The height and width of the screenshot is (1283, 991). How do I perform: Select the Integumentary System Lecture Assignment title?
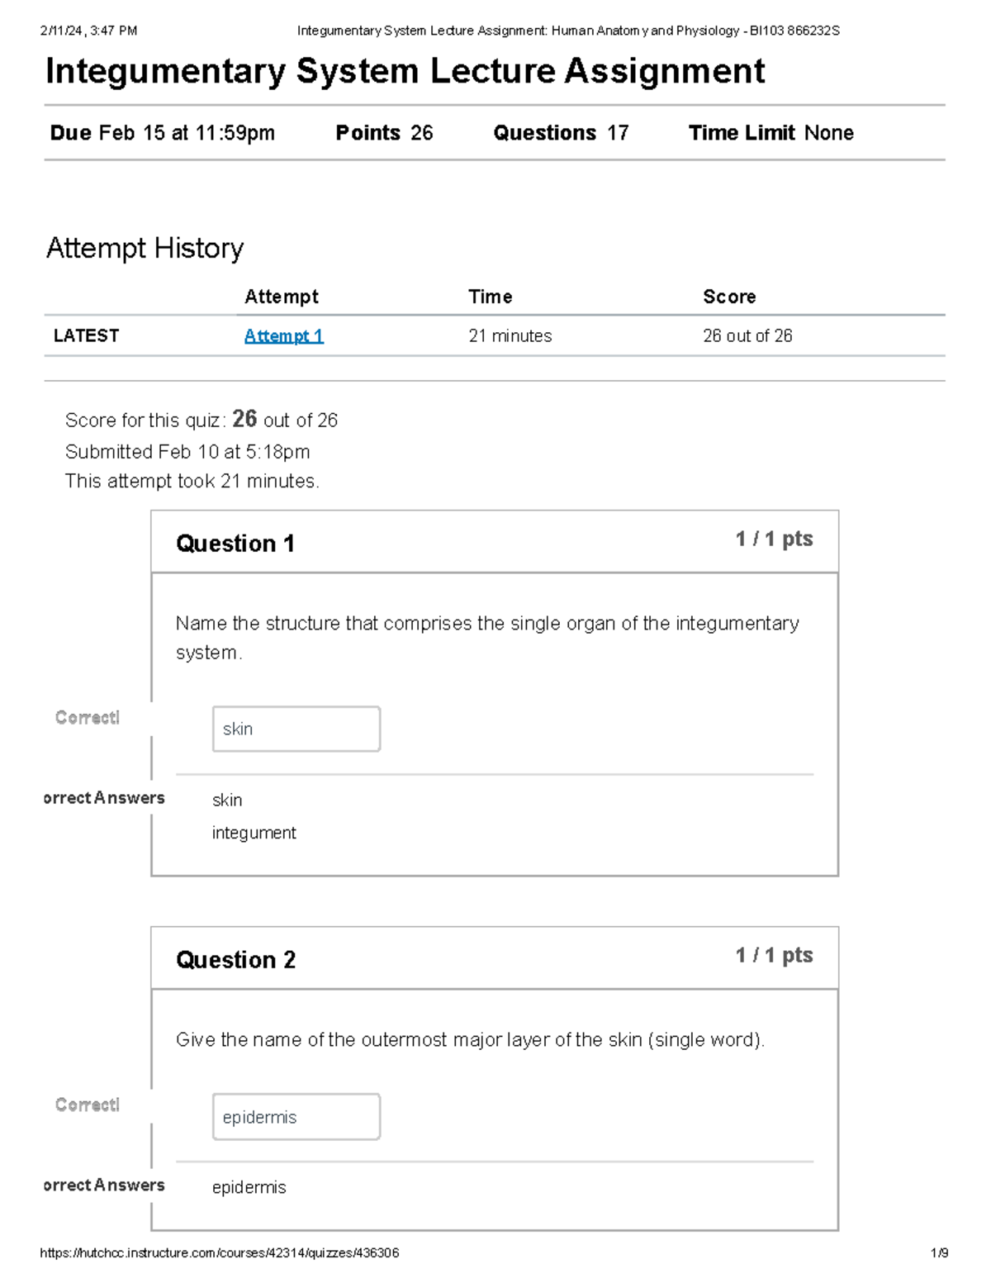coord(405,71)
